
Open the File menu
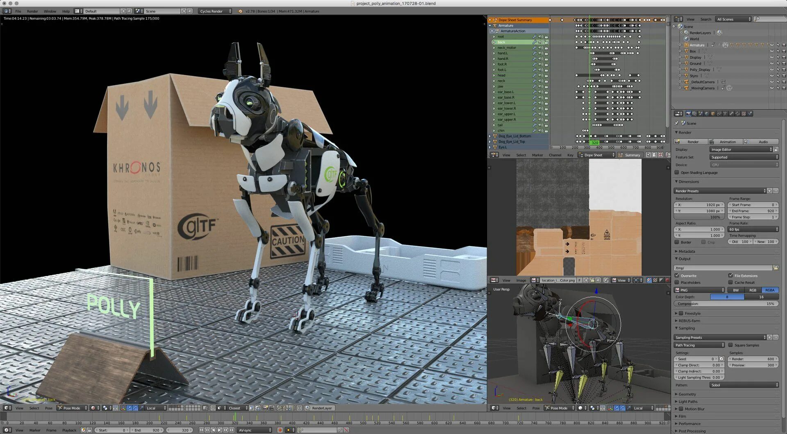[x=18, y=11]
